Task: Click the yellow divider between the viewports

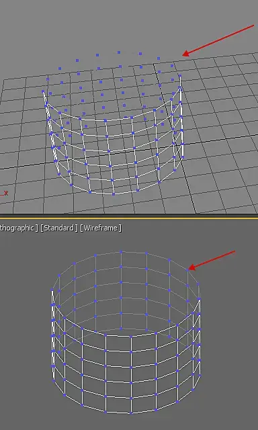Action: click(129, 218)
